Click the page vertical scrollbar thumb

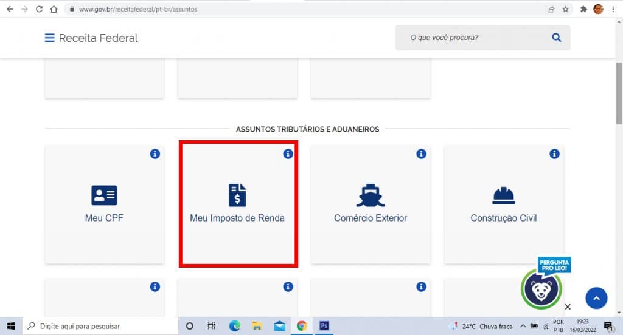click(619, 93)
